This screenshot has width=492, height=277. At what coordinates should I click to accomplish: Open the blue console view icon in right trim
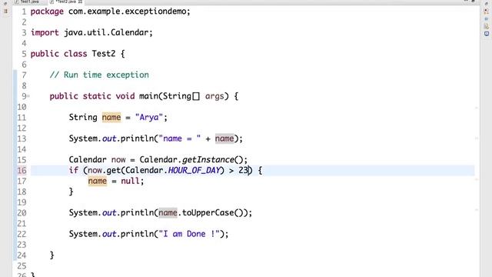[x=487, y=34]
